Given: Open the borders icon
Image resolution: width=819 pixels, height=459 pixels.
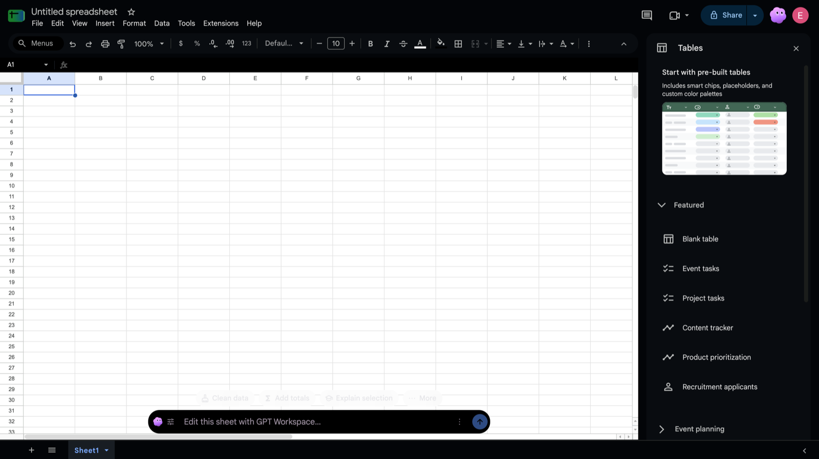Looking at the screenshot, I should click(x=458, y=44).
